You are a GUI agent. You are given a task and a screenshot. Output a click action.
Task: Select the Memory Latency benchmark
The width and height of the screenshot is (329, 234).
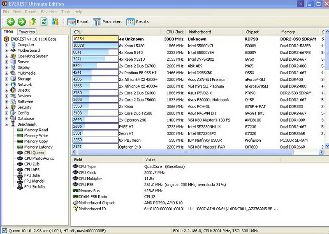pos(38,147)
